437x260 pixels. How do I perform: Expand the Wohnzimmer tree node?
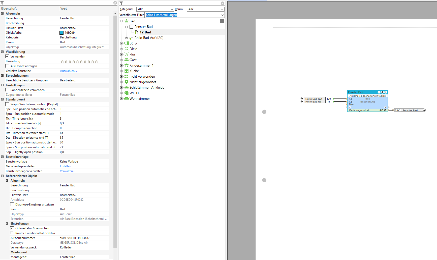[121, 98]
